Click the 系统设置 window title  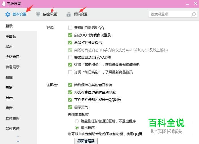coord(14,4)
